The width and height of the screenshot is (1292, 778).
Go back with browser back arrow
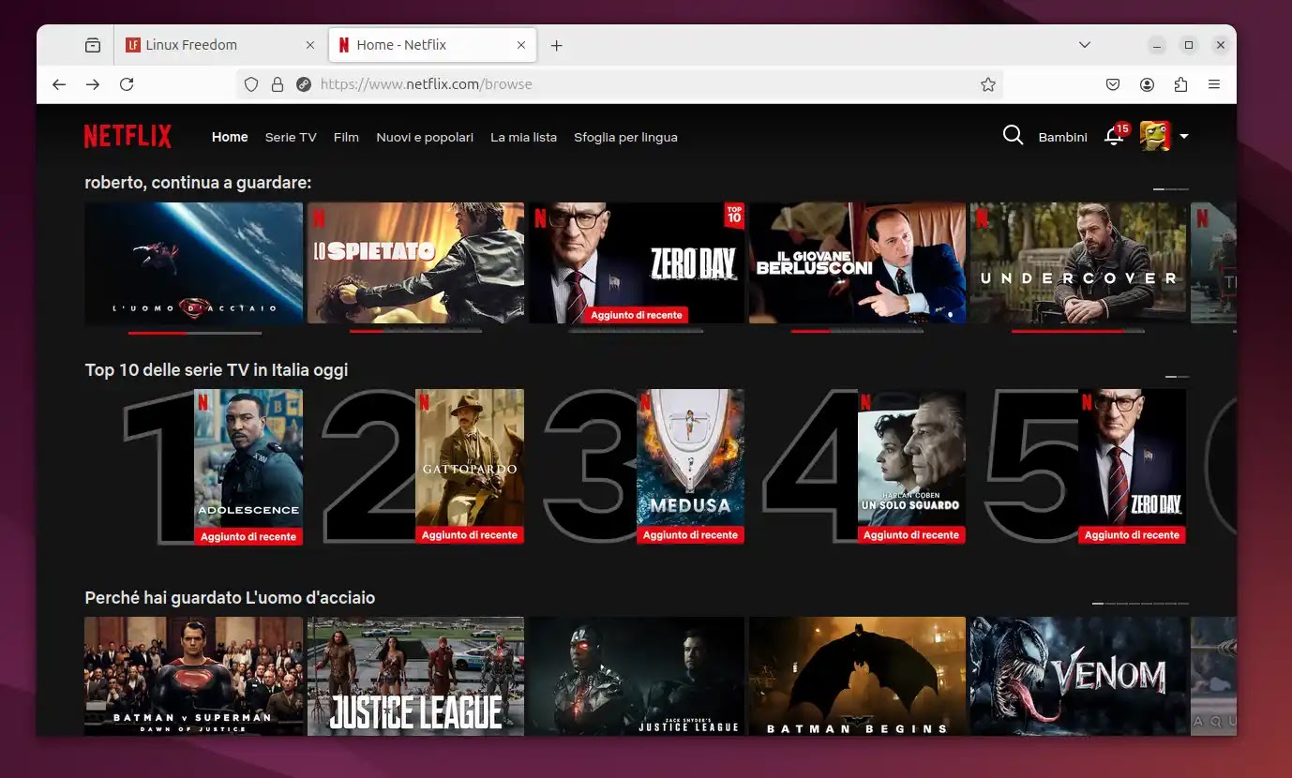pyautogui.click(x=59, y=84)
